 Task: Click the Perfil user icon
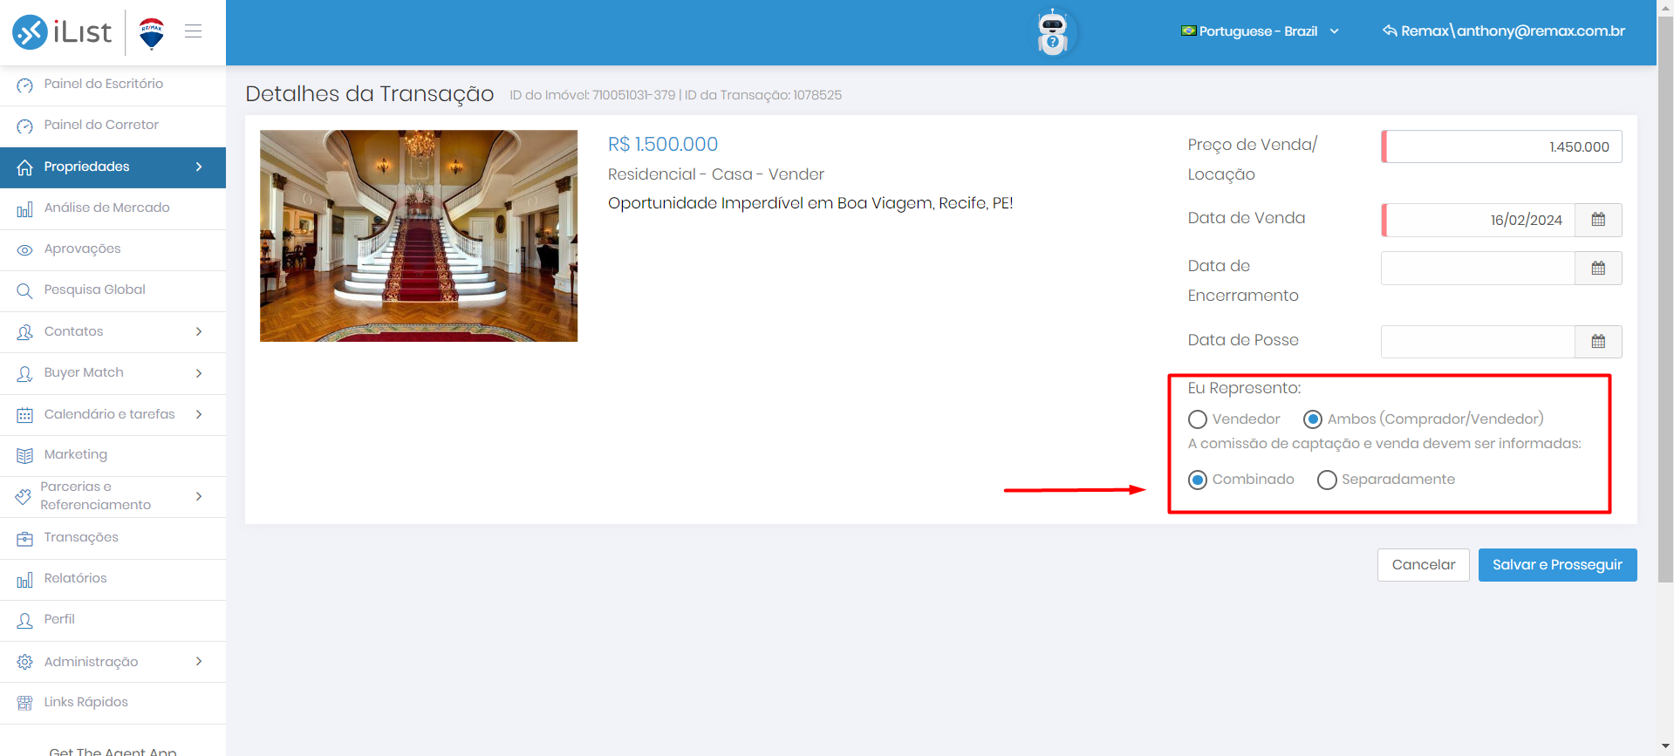tap(24, 620)
